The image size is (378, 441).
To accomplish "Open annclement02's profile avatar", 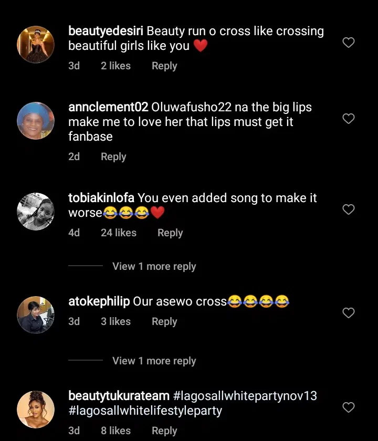I will 36,121.
